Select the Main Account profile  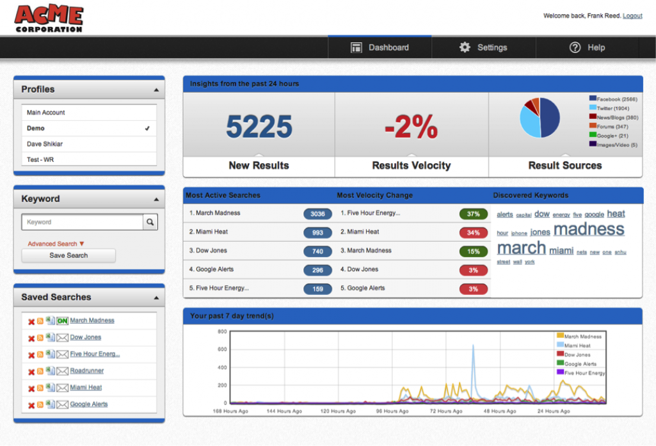46,112
